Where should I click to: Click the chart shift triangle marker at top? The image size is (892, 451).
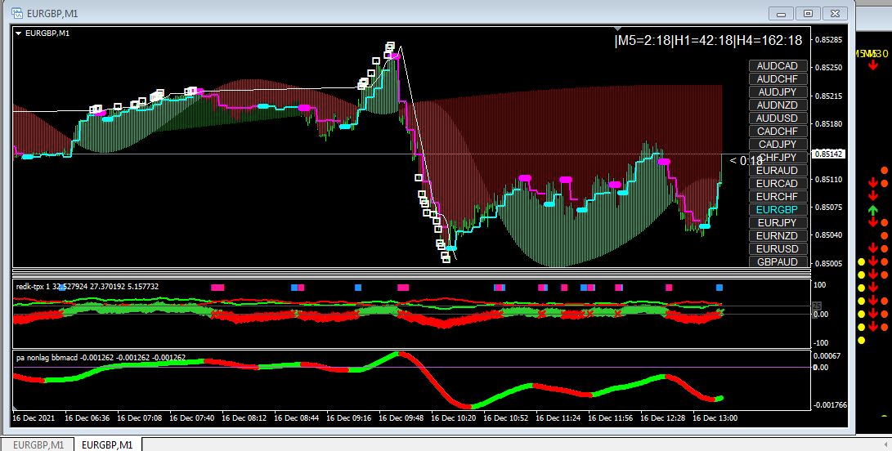tap(620, 29)
